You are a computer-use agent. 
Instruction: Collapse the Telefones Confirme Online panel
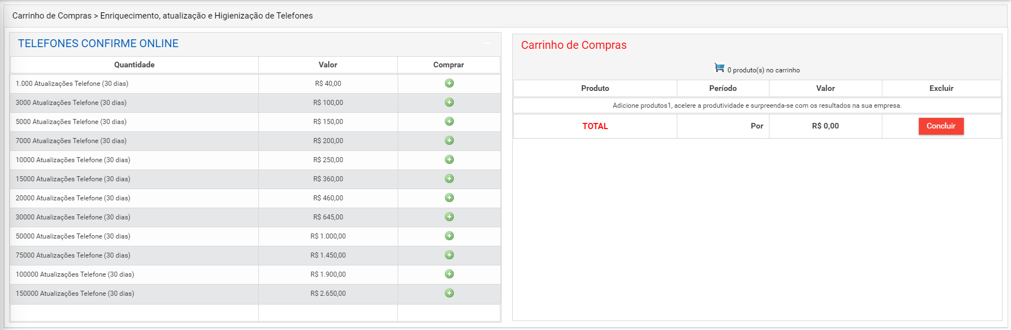tap(487, 43)
